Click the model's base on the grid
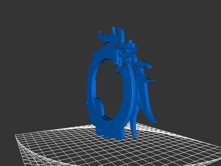The width and height of the screenshot is (221, 166). 110,134
